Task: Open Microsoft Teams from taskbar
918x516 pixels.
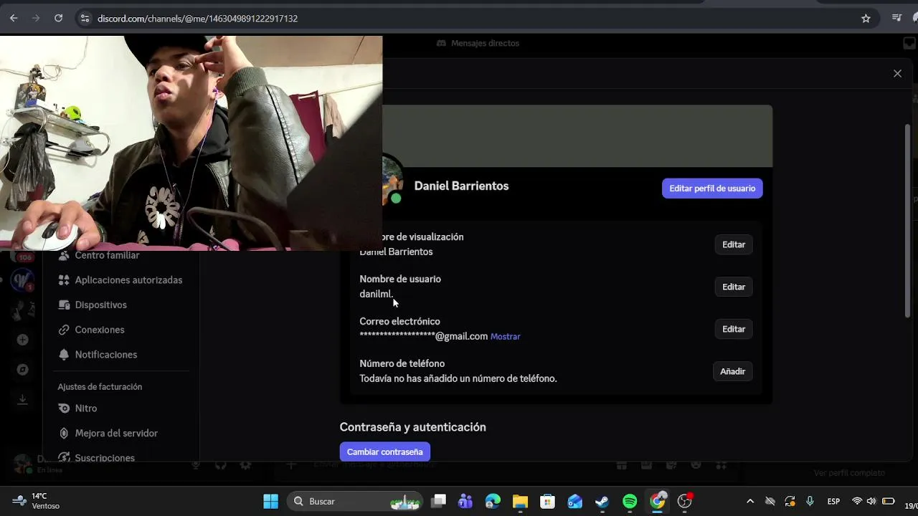Action: (465, 502)
